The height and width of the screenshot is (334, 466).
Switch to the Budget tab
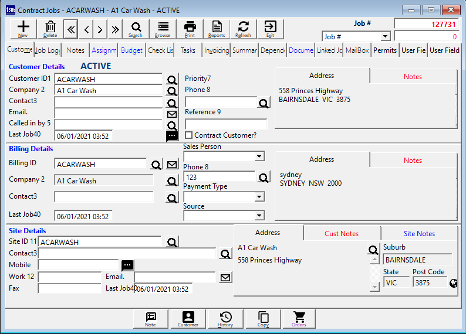pyautogui.click(x=131, y=50)
